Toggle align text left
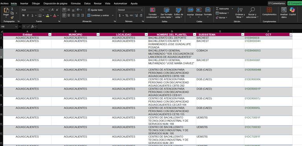Image resolution: width=302 pixels, height=146 pixels. pyautogui.click(x=64, y=15)
